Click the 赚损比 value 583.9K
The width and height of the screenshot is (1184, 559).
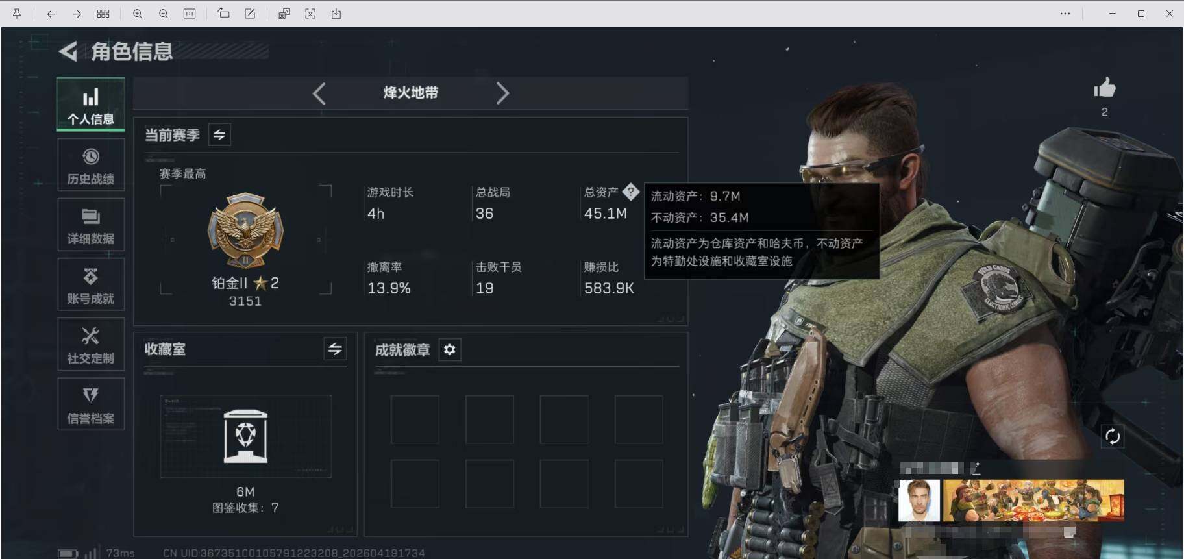pyautogui.click(x=609, y=288)
